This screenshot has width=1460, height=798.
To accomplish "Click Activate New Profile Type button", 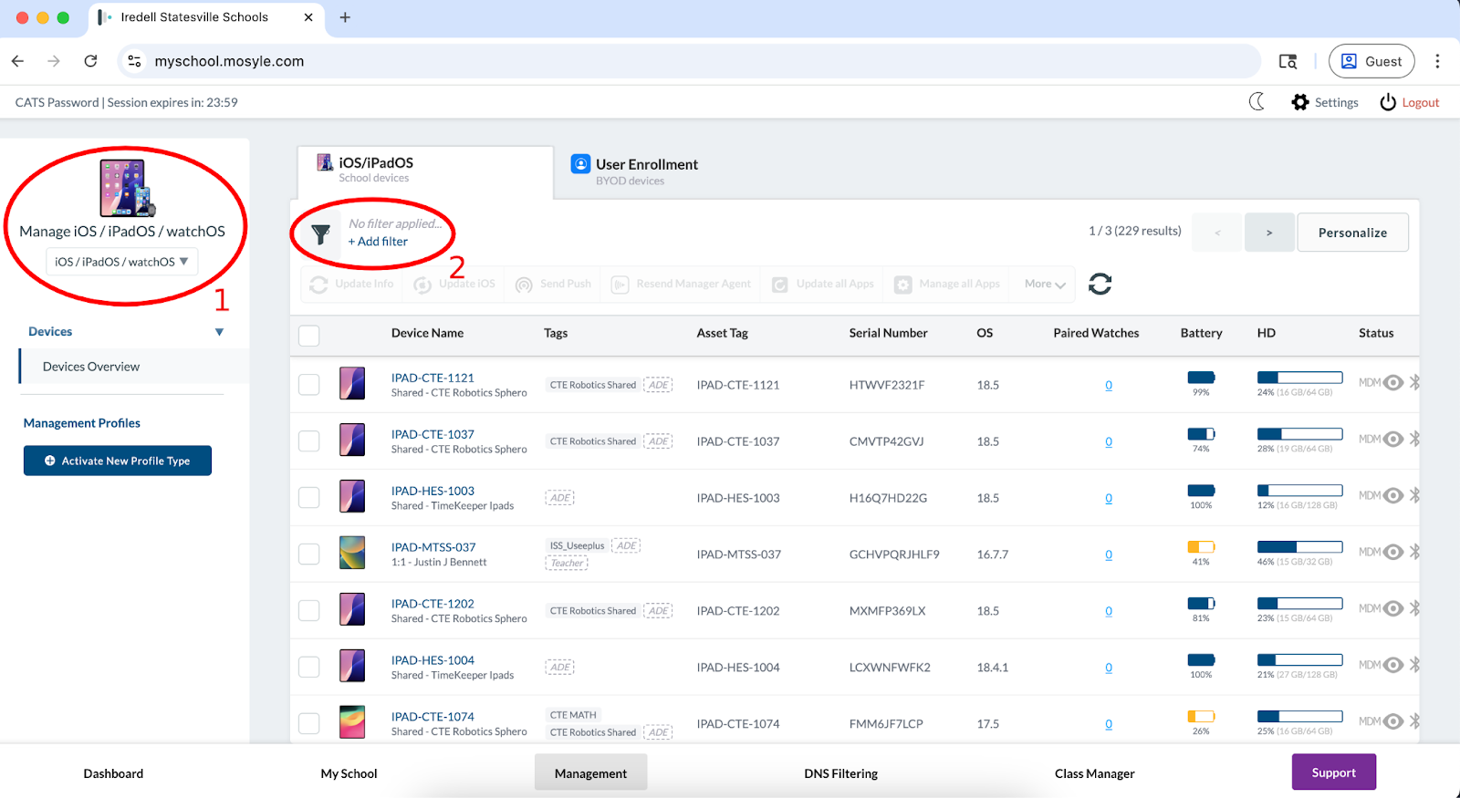I will click(118, 461).
